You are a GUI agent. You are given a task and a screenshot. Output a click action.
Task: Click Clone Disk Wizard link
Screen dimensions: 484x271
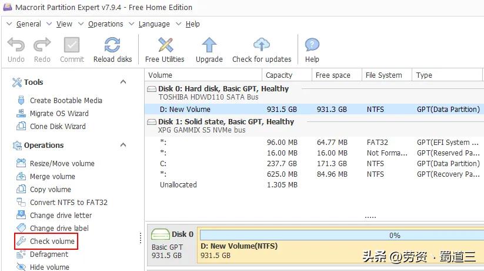pyautogui.click(x=58, y=127)
